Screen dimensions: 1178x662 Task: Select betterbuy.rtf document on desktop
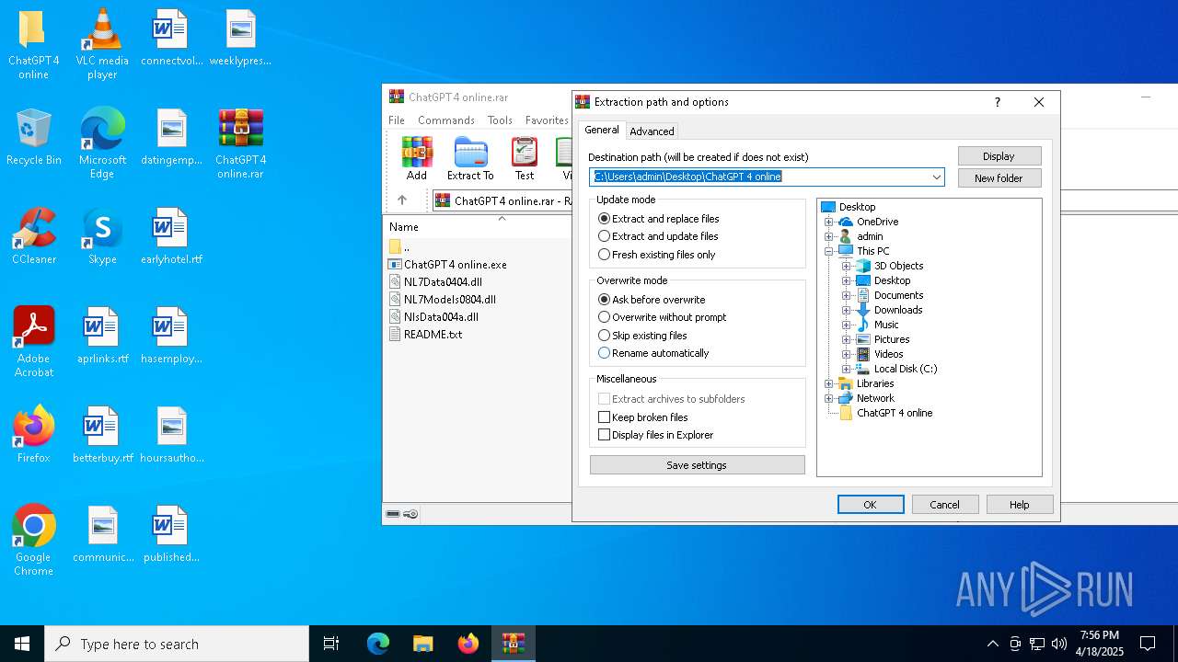point(102,434)
